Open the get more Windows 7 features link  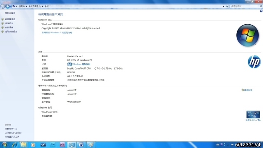pyautogui.click(x=57, y=32)
